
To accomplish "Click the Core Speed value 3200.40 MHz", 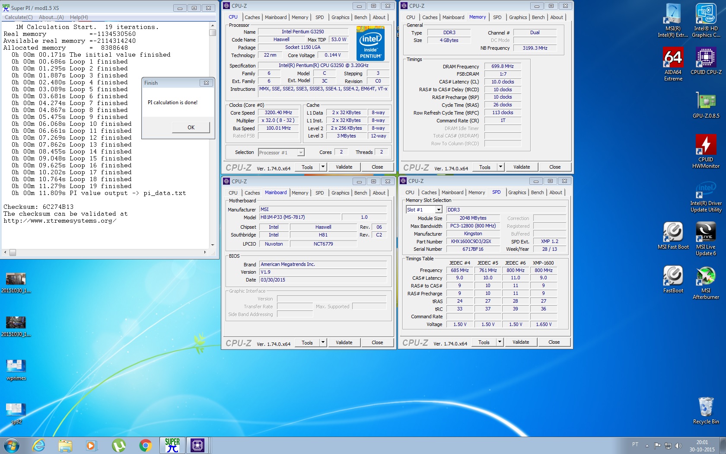I will (x=278, y=112).
